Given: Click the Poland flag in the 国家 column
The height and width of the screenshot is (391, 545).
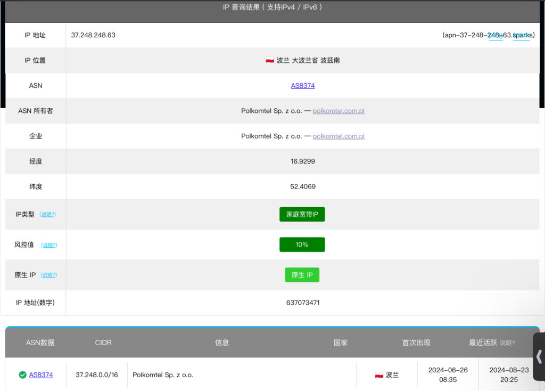Looking at the screenshot, I should 379,375.
